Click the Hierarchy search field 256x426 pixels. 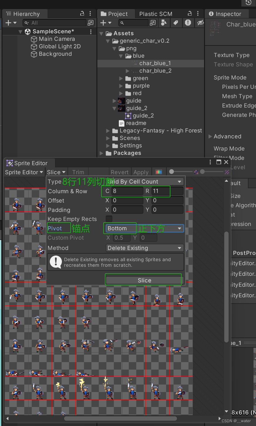[54, 23]
